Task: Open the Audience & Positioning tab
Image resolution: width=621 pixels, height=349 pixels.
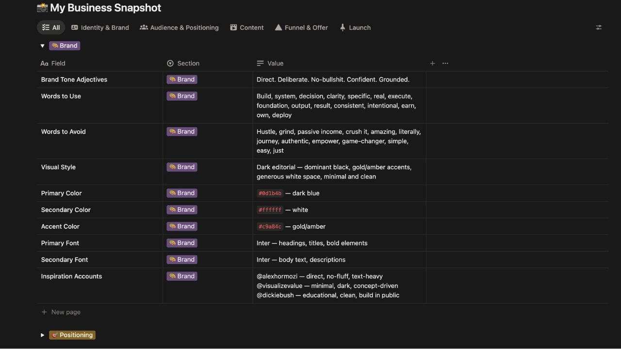Action: [179, 28]
